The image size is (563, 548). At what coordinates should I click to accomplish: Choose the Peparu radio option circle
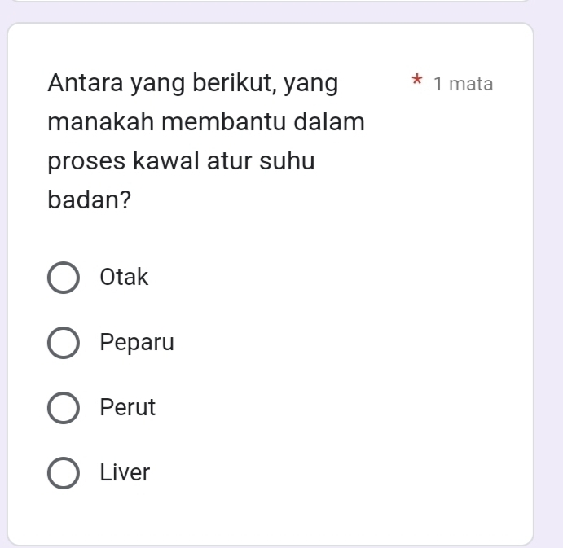tap(64, 343)
